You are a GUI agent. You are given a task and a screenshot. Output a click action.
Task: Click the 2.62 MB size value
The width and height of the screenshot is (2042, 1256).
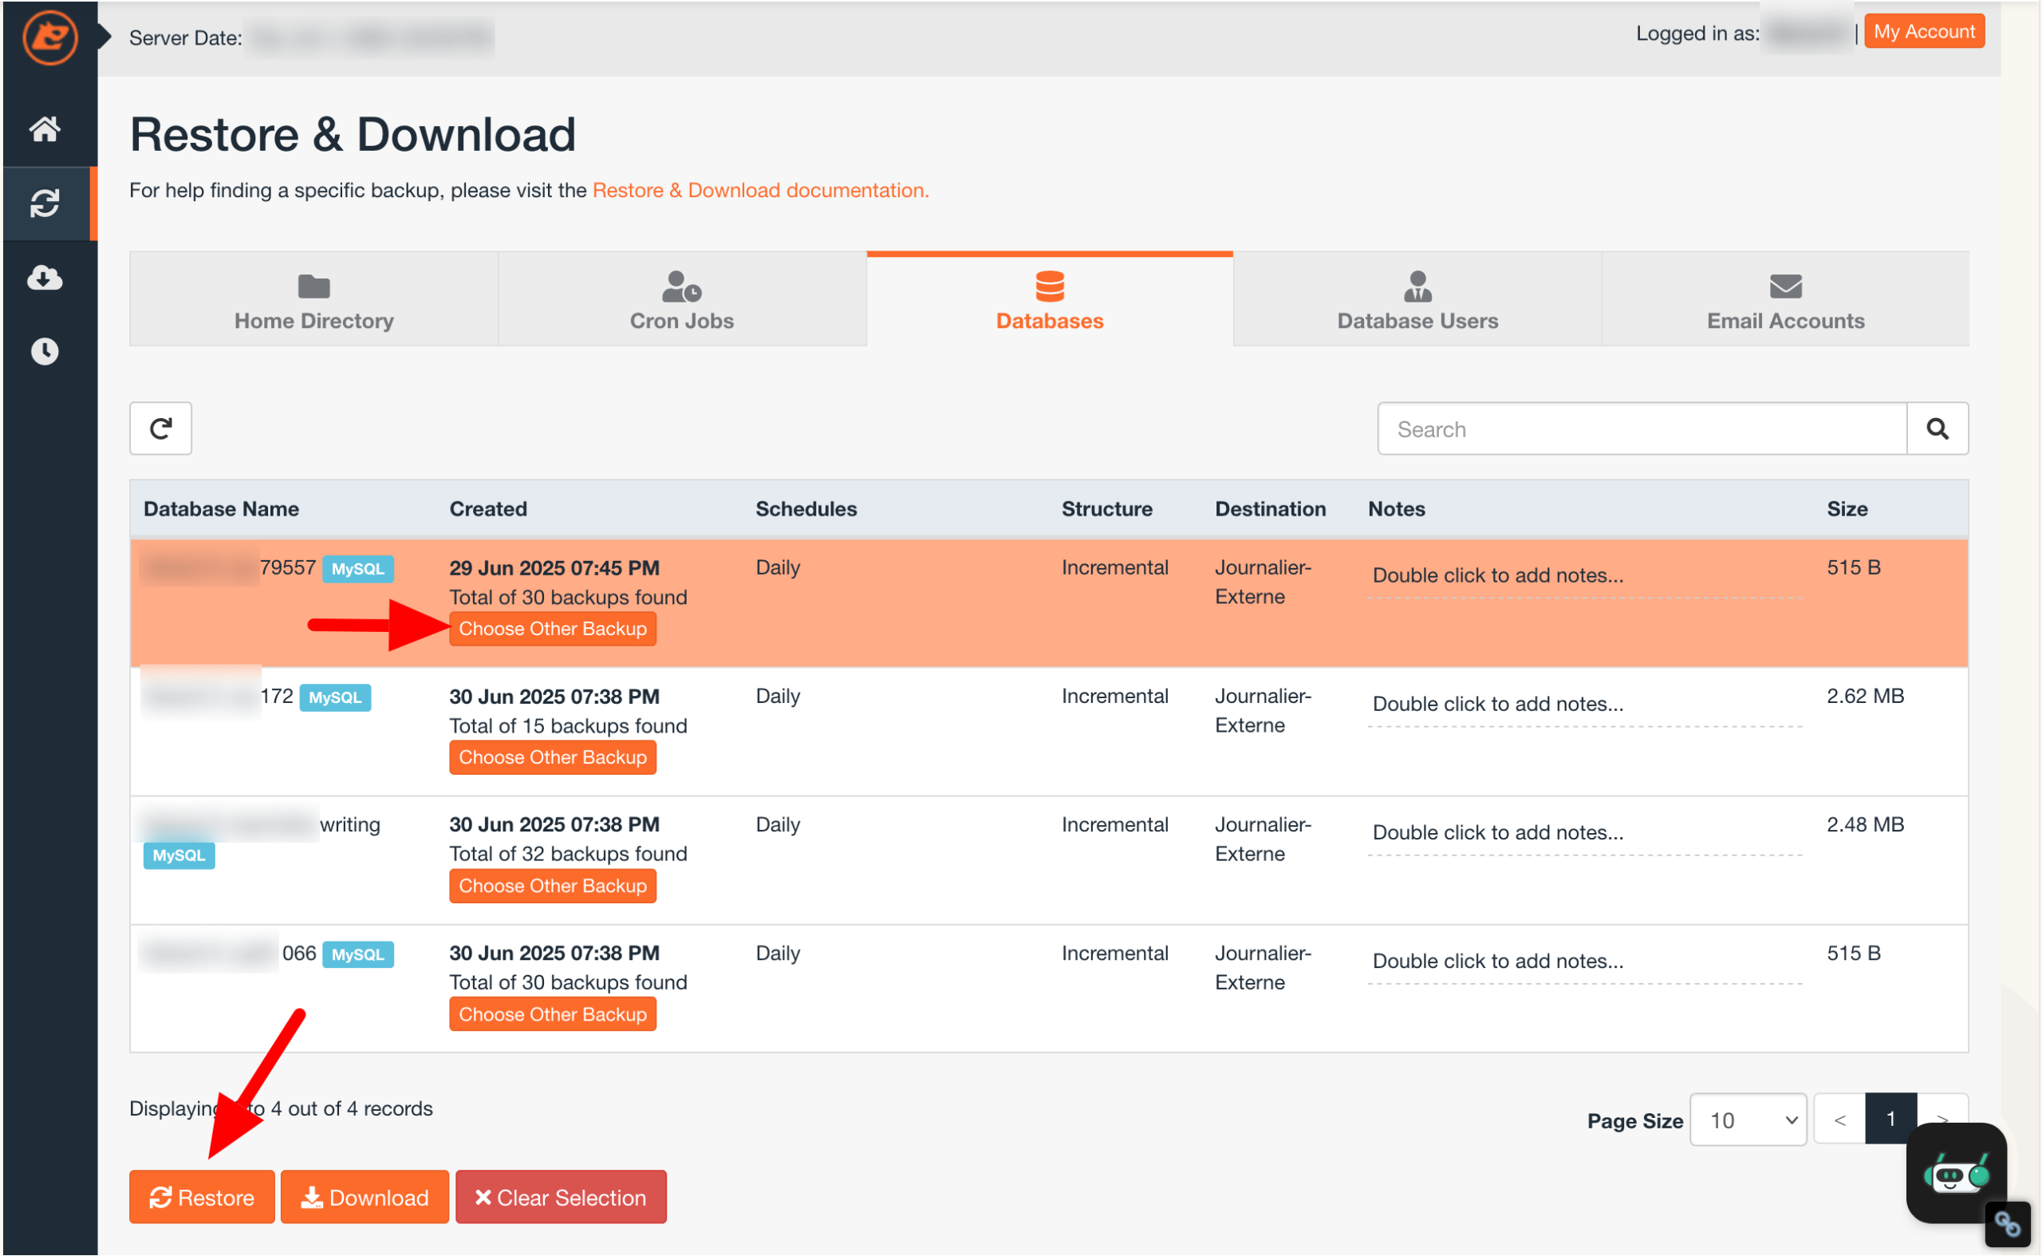click(1865, 696)
